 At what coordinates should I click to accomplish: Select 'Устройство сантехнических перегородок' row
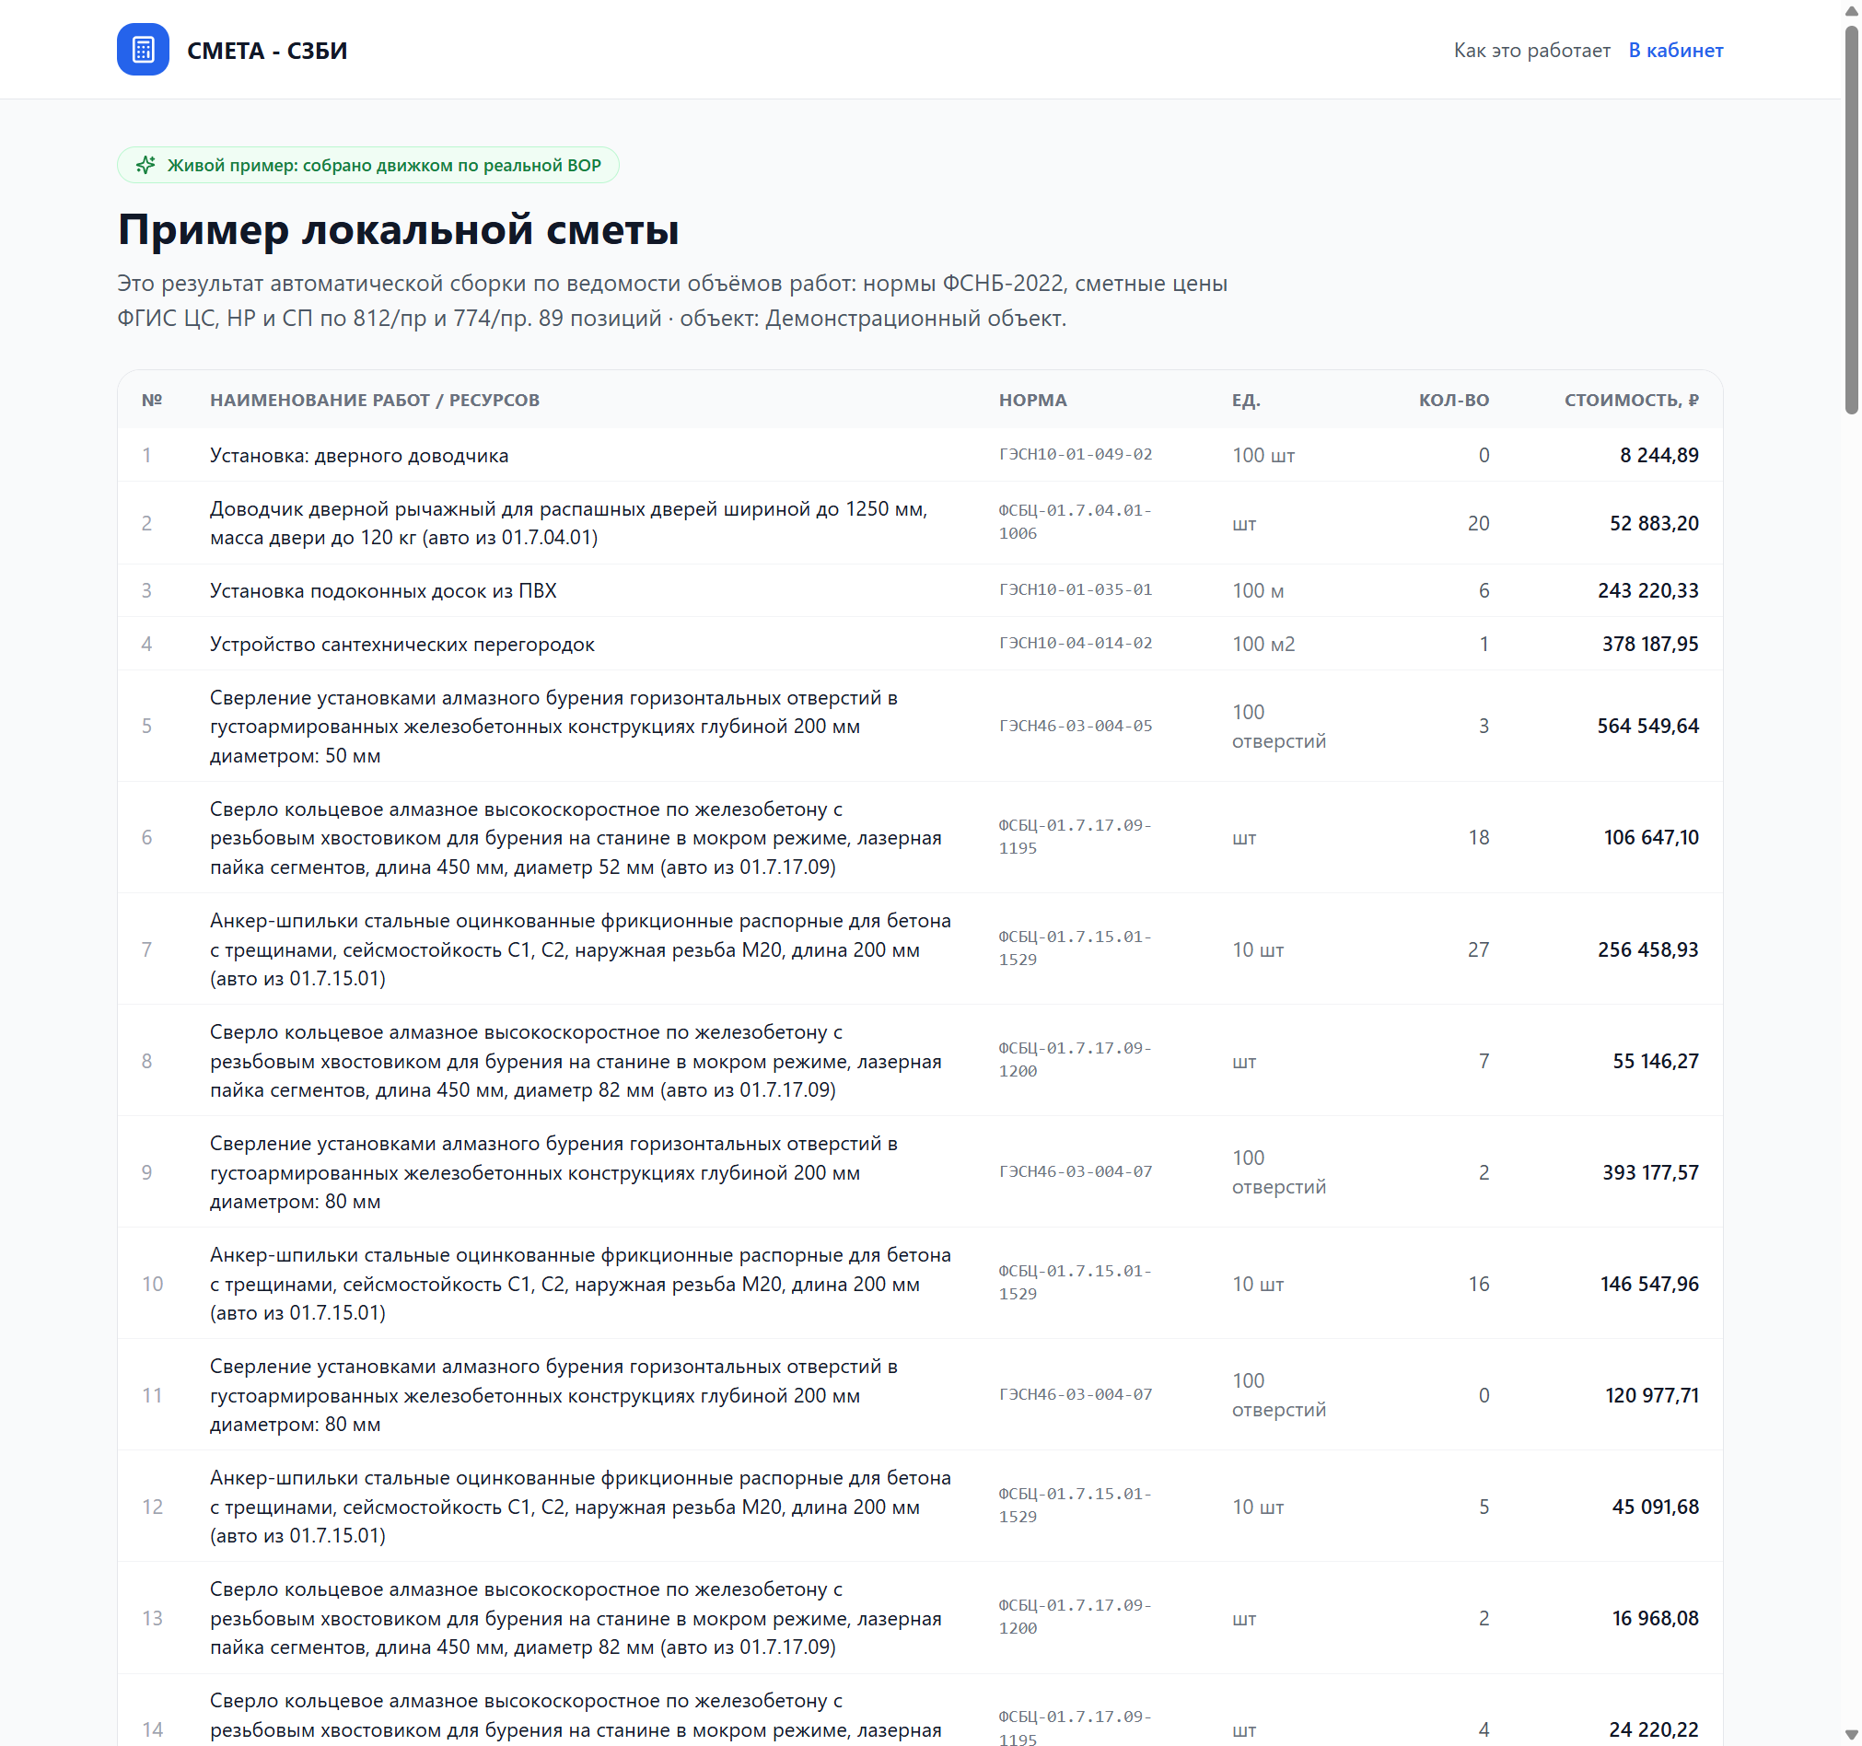coord(920,645)
